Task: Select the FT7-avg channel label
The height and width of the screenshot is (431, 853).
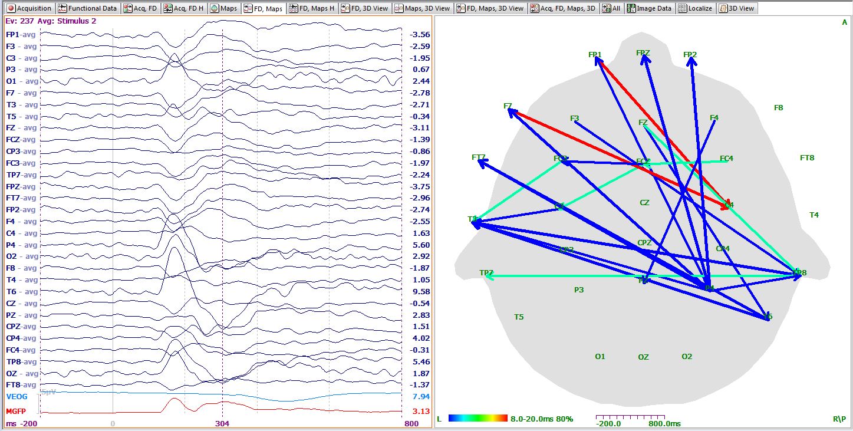Action: [21, 198]
